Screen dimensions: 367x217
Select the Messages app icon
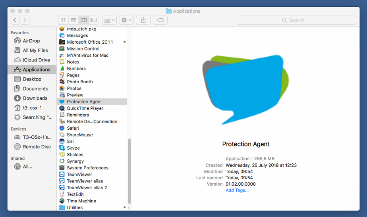tap(62, 36)
